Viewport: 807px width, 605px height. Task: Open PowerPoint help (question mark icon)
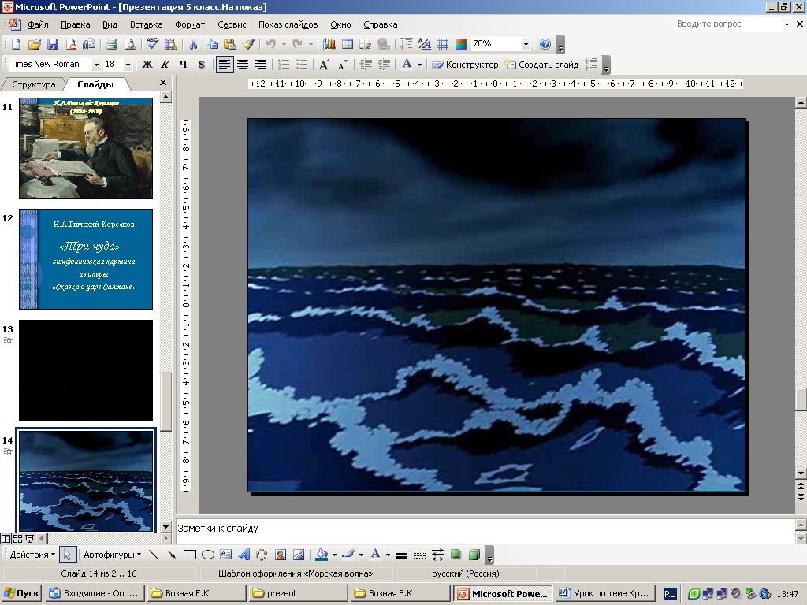click(545, 44)
